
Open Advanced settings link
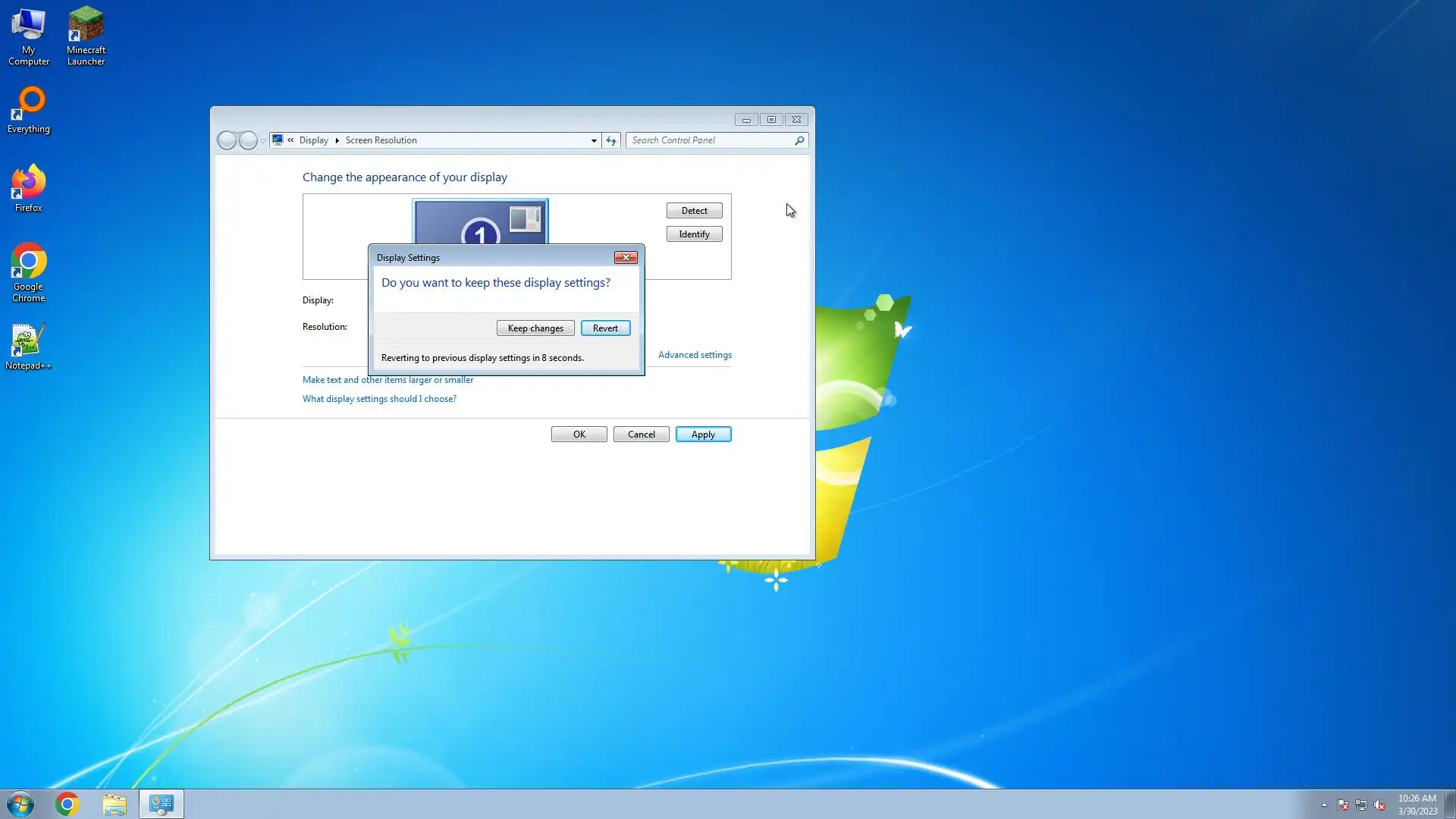click(694, 355)
